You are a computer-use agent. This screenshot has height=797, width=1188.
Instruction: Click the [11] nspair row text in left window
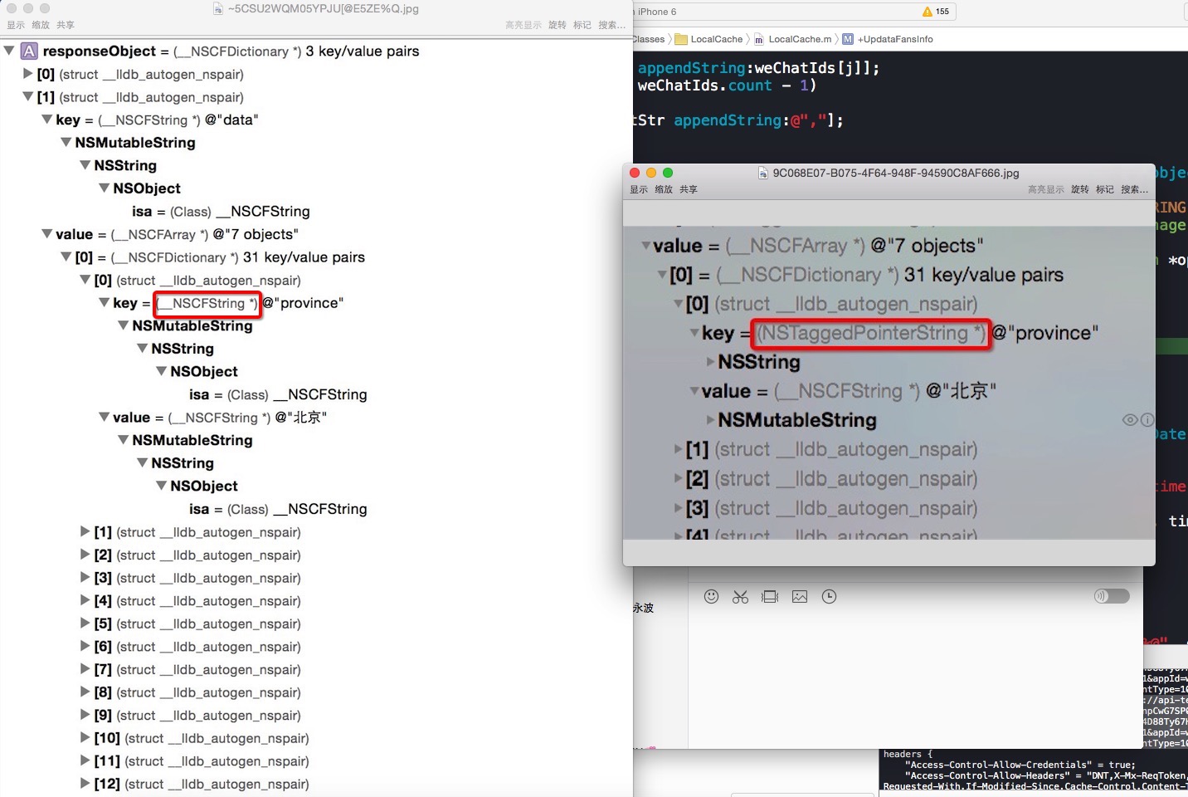pos(202,761)
